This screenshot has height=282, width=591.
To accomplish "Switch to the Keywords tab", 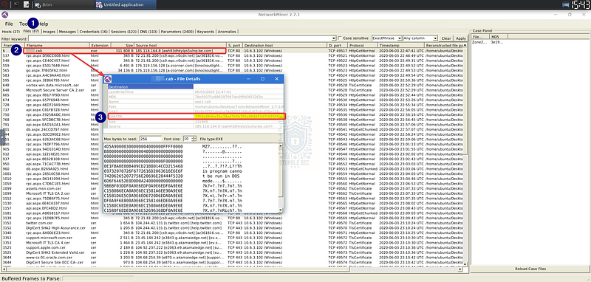I will 205,32.
